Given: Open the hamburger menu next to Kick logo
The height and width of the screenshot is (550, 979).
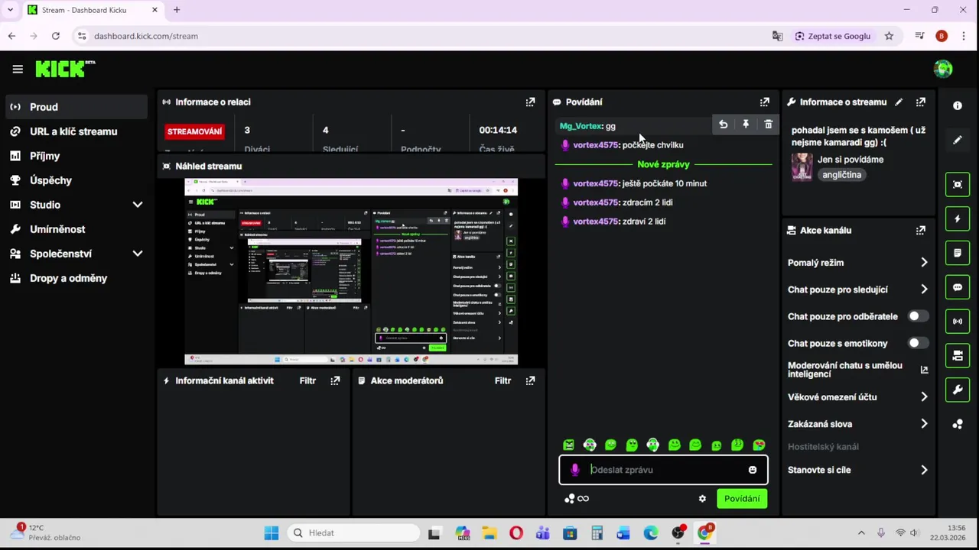Looking at the screenshot, I should tap(18, 69).
